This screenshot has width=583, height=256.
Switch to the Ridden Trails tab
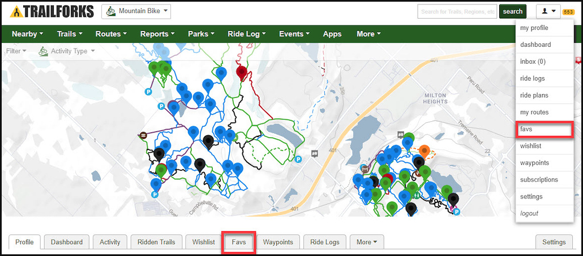click(x=157, y=242)
